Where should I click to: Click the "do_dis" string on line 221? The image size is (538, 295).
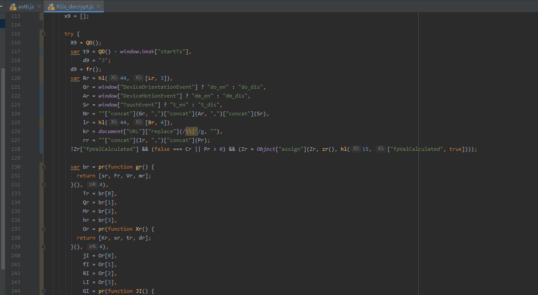(x=251, y=87)
